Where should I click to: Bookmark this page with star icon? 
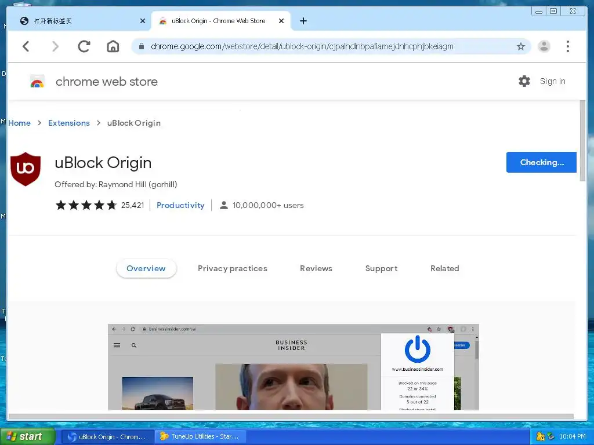click(x=521, y=46)
